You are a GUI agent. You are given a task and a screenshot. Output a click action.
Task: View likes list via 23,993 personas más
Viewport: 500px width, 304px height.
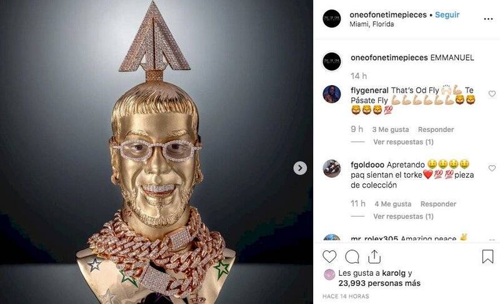[379, 283]
